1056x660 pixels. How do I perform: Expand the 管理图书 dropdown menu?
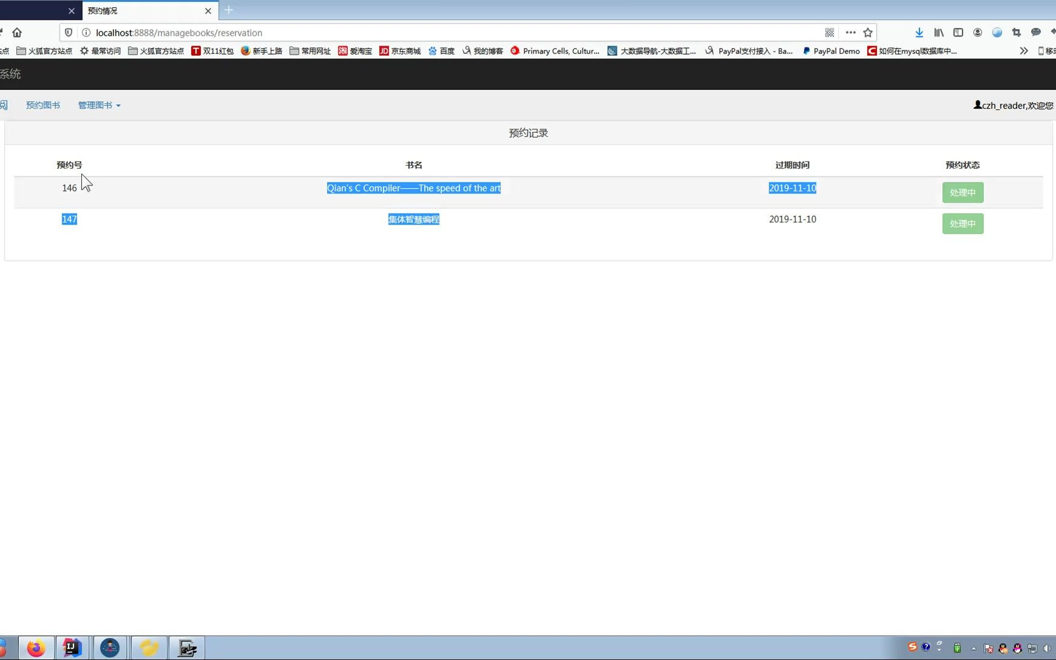(x=98, y=105)
